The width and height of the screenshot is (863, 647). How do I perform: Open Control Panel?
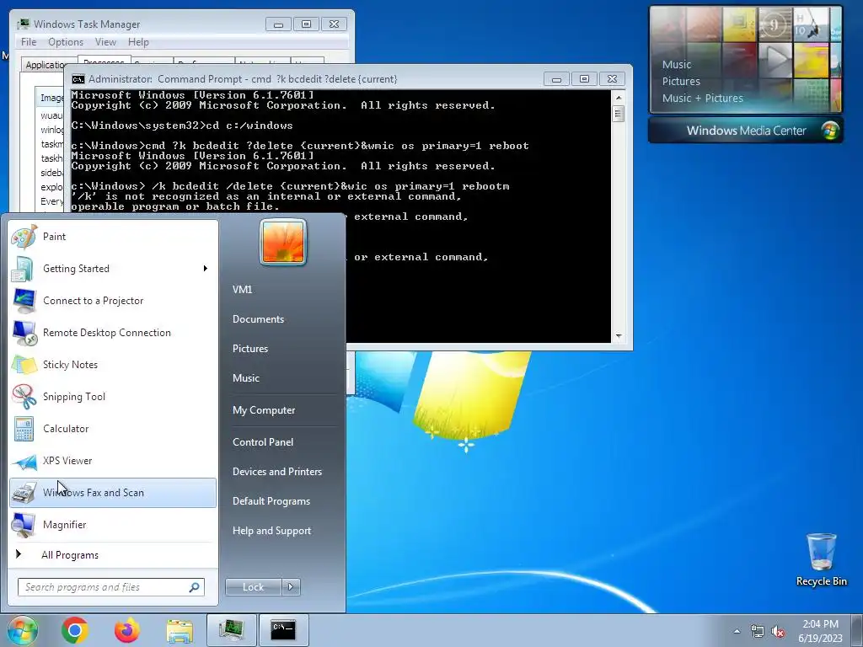point(263,442)
